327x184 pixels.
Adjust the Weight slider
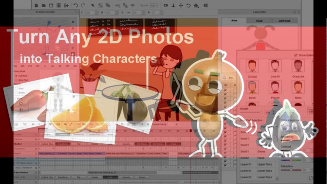point(251,112)
